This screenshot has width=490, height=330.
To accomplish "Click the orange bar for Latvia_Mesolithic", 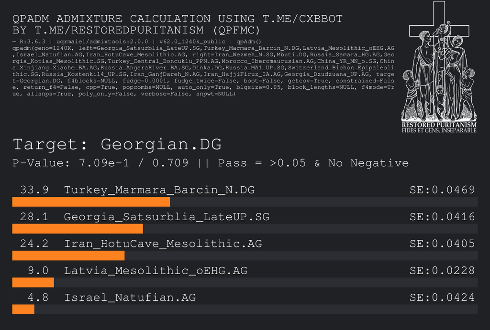I will pos(33,282).
